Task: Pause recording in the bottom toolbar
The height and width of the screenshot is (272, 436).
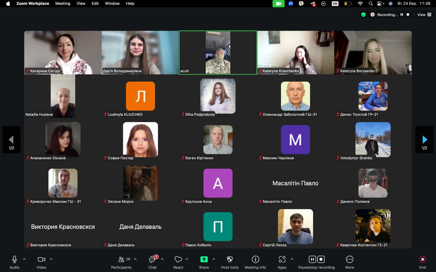Action: (312, 259)
